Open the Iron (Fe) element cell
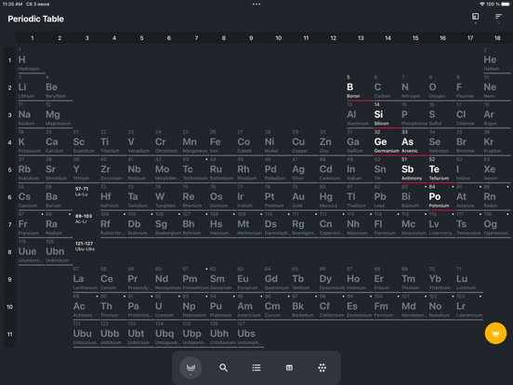The height and width of the screenshot is (385, 513). [223, 142]
